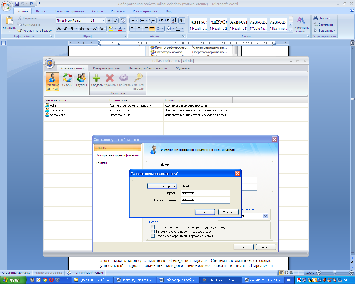Switch to Разметка страницы tab
The image size is (355, 284).
pos(70,11)
